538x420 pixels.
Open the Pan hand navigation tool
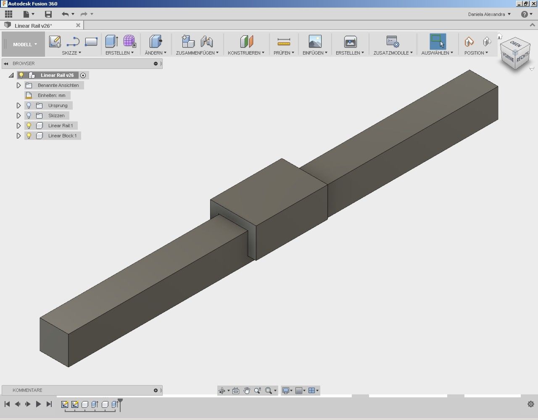(247, 391)
